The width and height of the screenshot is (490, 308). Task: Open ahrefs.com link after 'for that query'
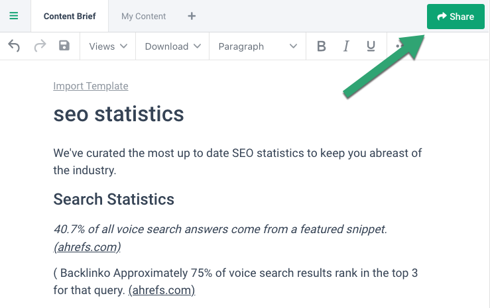(x=162, y=290)
